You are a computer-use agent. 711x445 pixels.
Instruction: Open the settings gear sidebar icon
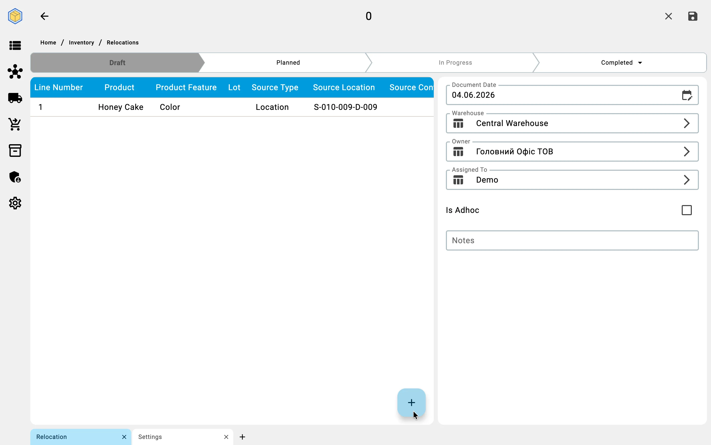[15, 203]
